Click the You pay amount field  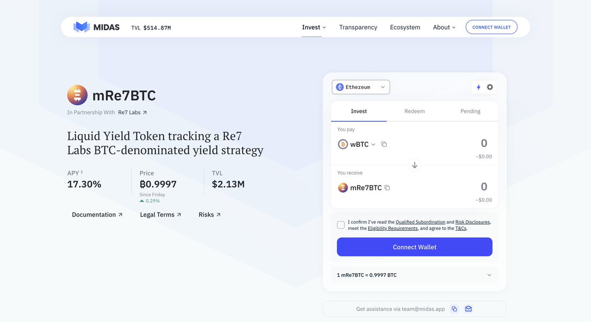(484, 143)
